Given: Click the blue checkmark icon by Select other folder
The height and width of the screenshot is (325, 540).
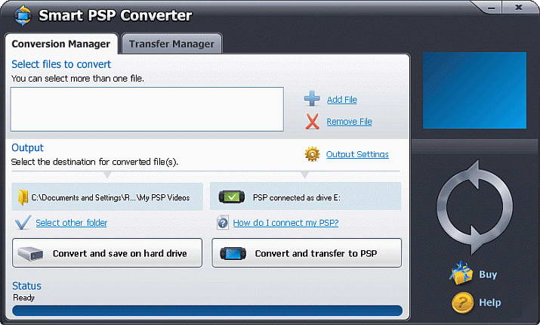Looking at the screenshot, I should click(x=23, y=223).
